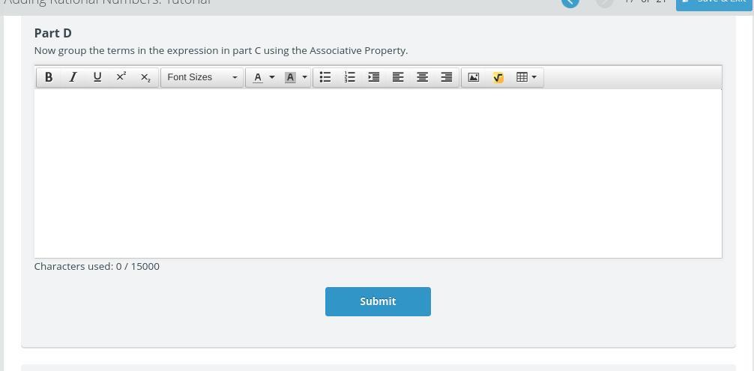Viewport: 754px width, 371px height.
Task: Click inside the Part D answer text area
Action: (378, 173)
